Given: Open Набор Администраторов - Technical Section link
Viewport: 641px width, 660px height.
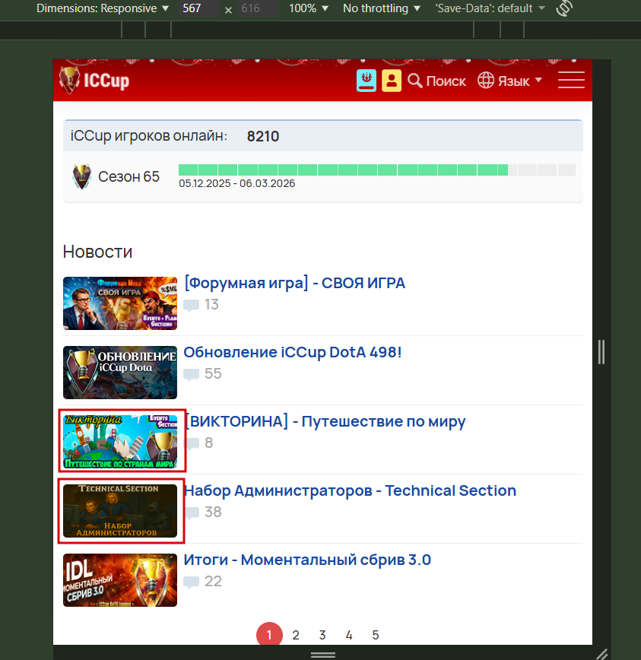Looking at the screenshot, I should pos(351,490).
